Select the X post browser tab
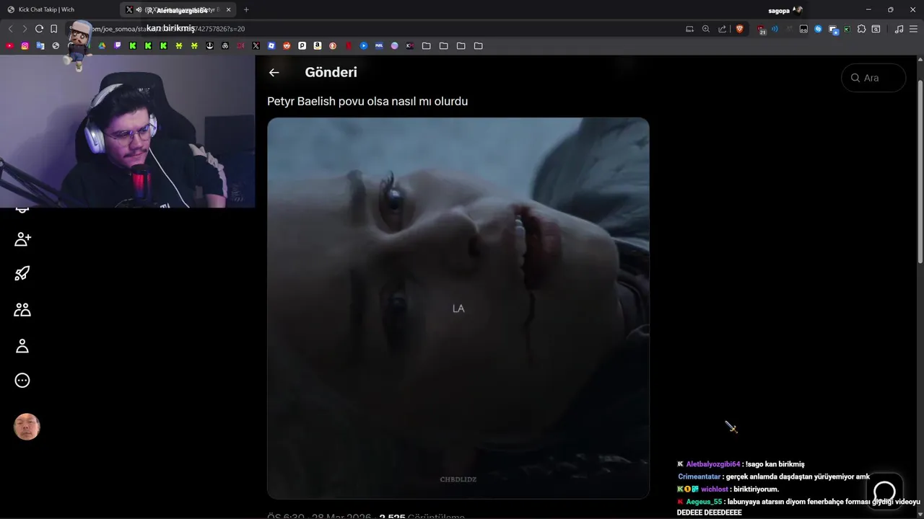924x519 pixels. 177,10
